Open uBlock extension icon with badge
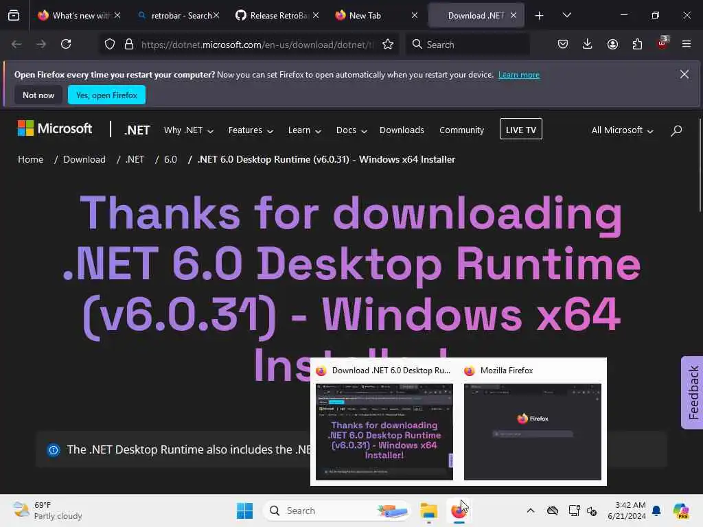This screenshot has height=527, width=703. tap(662, 43)
